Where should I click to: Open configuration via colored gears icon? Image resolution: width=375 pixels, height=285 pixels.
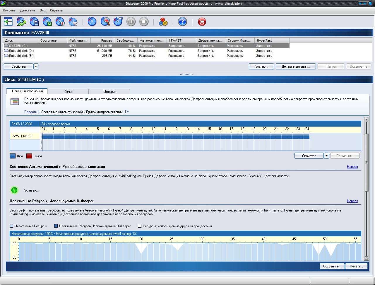[163, 22]
